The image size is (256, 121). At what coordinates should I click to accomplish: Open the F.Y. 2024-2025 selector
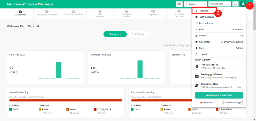219,4
